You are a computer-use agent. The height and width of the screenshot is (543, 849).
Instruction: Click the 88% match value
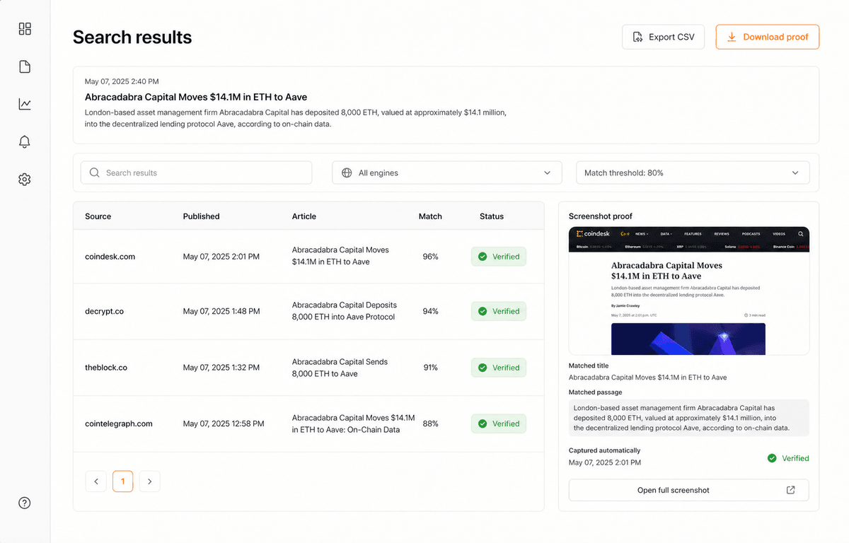pyautogui.click(x=430, y=424)
